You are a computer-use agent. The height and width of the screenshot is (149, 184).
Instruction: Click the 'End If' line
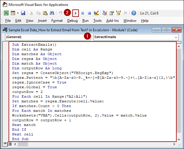click(x=19, y=130)
